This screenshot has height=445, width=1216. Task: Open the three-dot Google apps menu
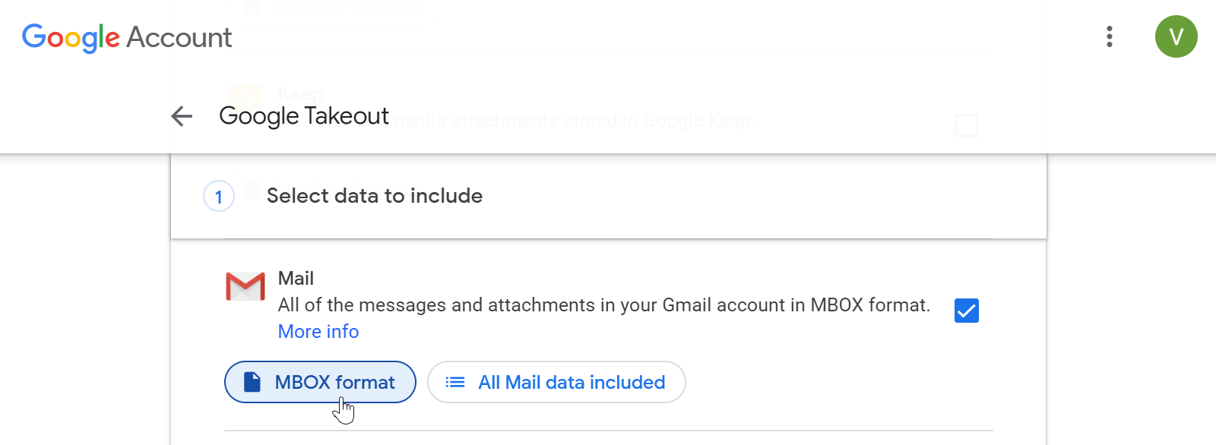click(x=1110, y=36)
